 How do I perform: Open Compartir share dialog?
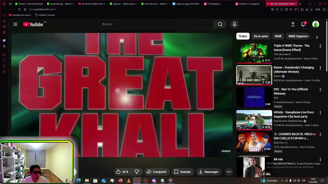157,172
